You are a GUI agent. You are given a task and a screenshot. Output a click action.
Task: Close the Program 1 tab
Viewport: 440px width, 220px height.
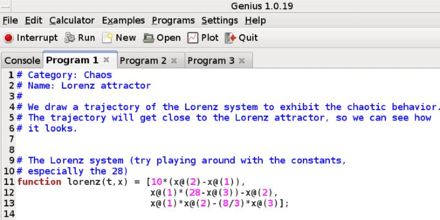tap(107, 60)
